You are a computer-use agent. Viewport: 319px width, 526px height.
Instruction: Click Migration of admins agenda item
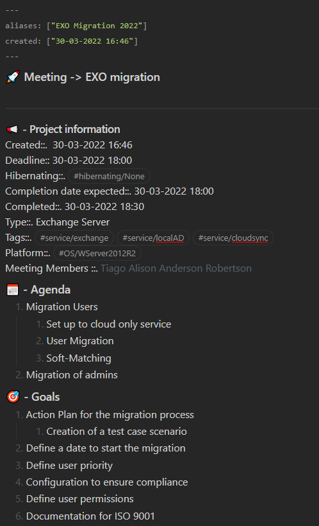(72, 374)
